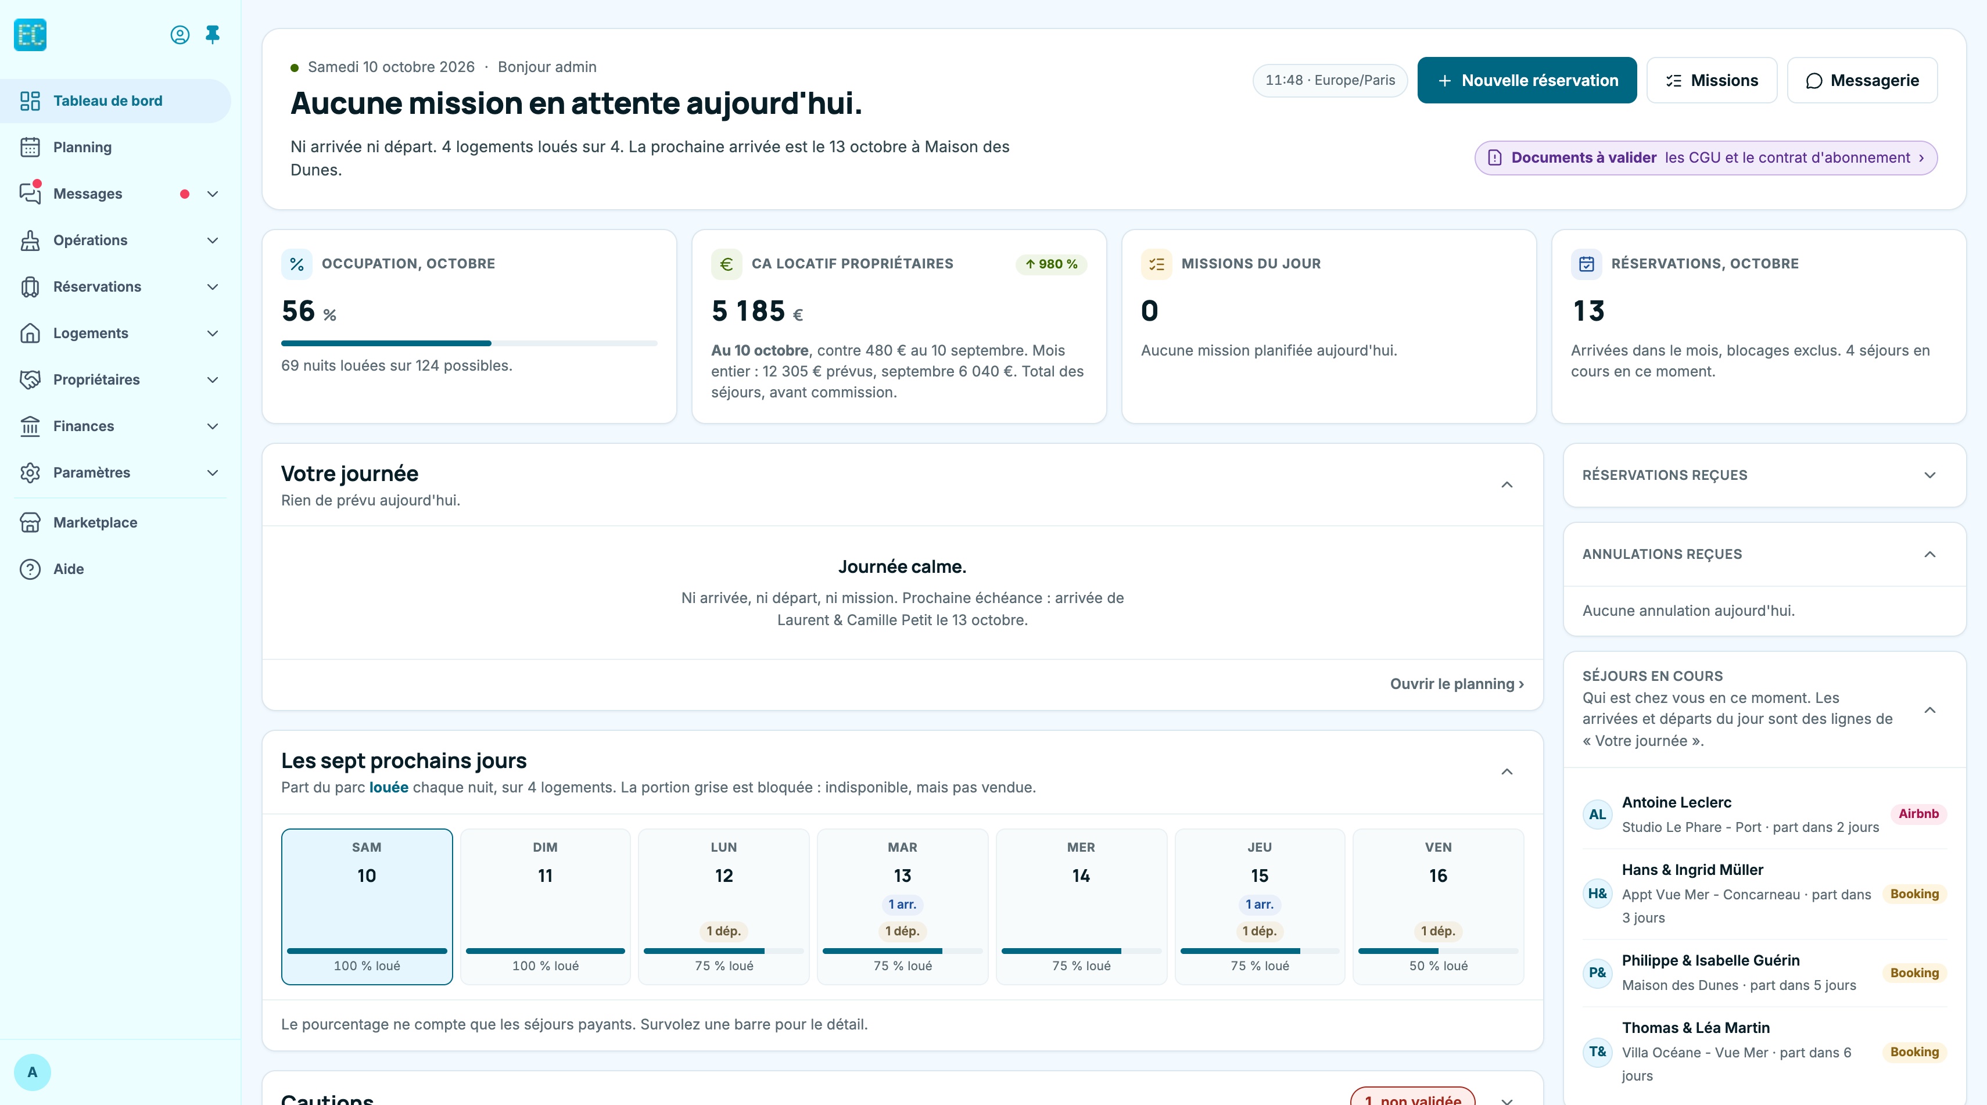Click the Opérations cleaning icon
1987x1105 pixels.
click(x=30, y=241)
